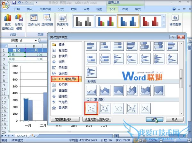Screen dimensions: 192x143
Task: Expand chart styles gallery more arrow
Action: (164, 26)
